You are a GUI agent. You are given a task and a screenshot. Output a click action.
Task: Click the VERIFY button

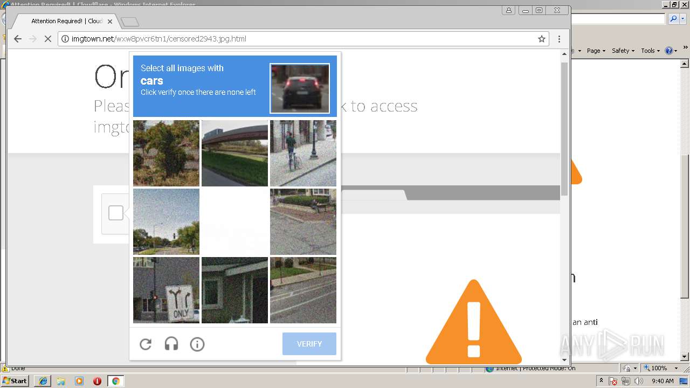pyautogui.click(x=309, y=344)
